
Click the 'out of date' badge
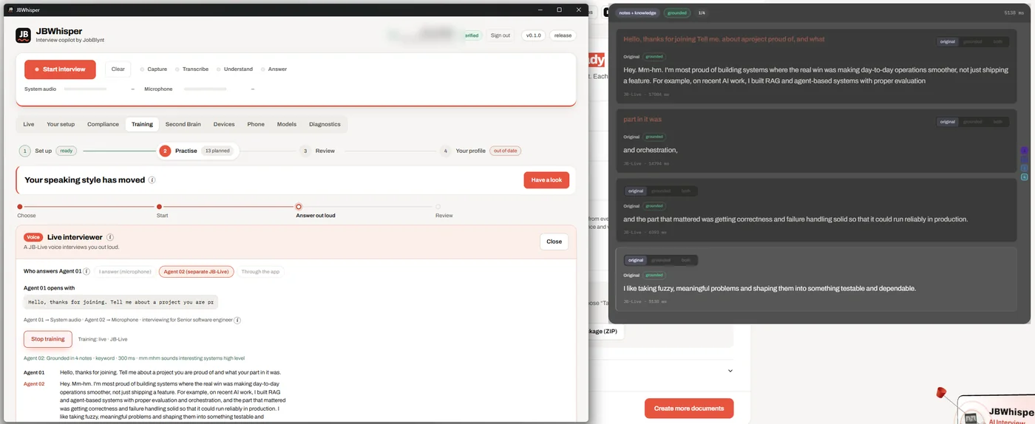[x=505, y=151]
